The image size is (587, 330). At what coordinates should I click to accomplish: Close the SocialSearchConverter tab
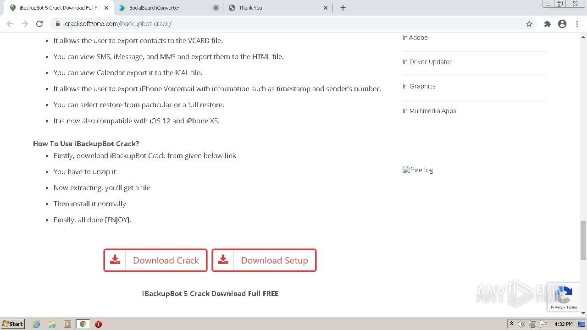216,8
